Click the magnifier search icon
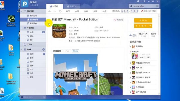 point(131,6)
